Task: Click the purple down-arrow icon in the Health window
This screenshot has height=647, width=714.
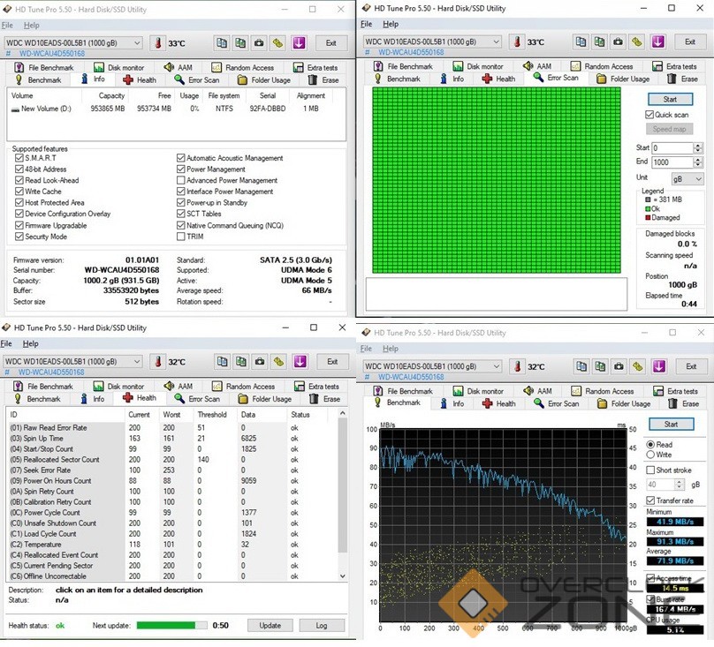Action: coord(300,361)
